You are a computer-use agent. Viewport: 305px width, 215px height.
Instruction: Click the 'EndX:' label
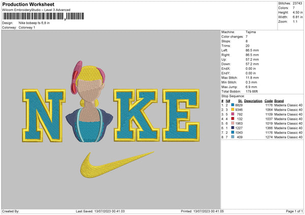(x=226, y=68)
